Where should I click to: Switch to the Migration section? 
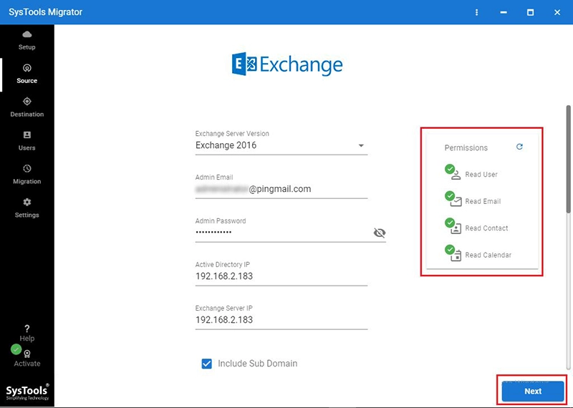point(27,175)
